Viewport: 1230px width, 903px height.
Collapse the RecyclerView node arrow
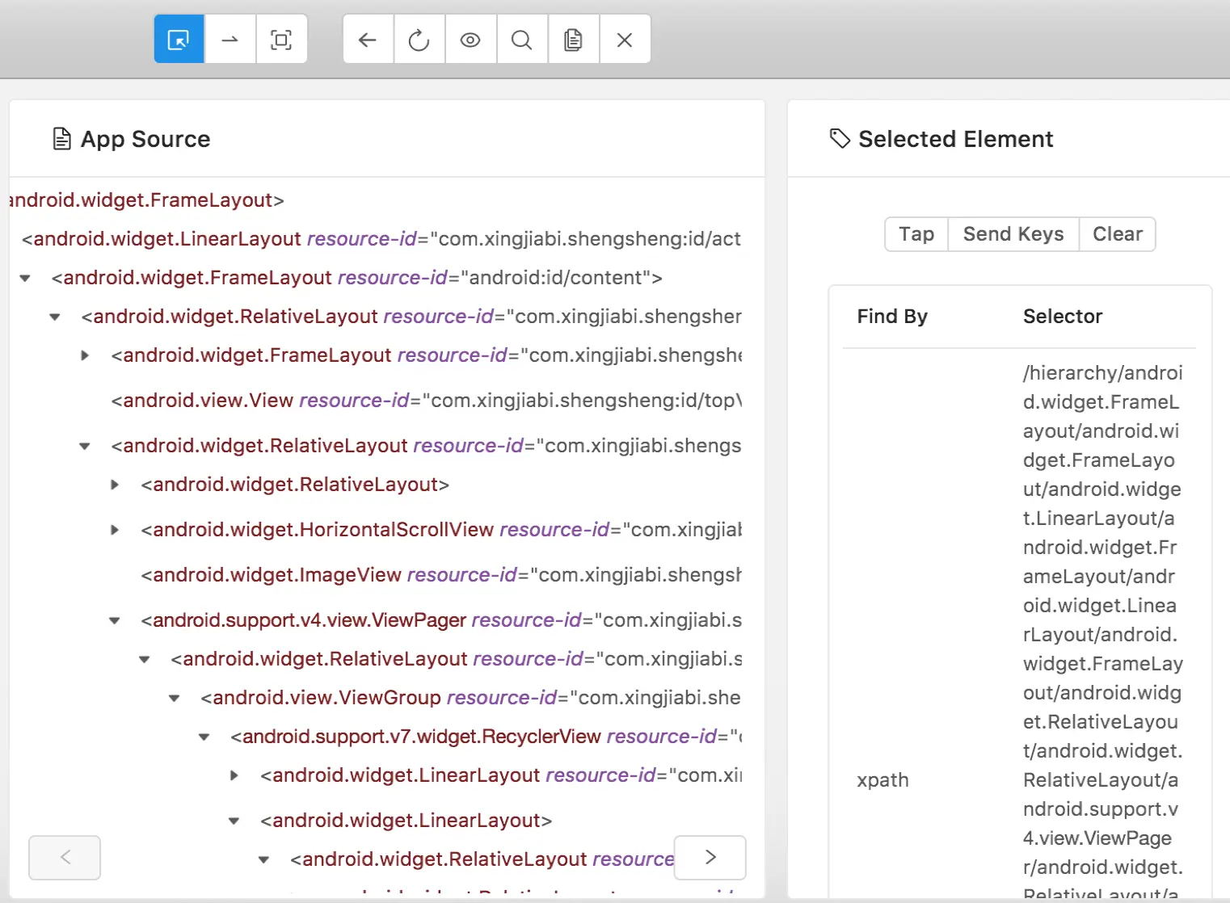click(x=204, y=737)
